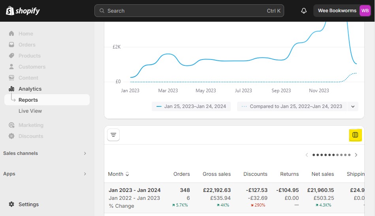The width and height of the screenshot is (375, 216).
Task: Click the returns value -£104.95
Action: [287, 190]
